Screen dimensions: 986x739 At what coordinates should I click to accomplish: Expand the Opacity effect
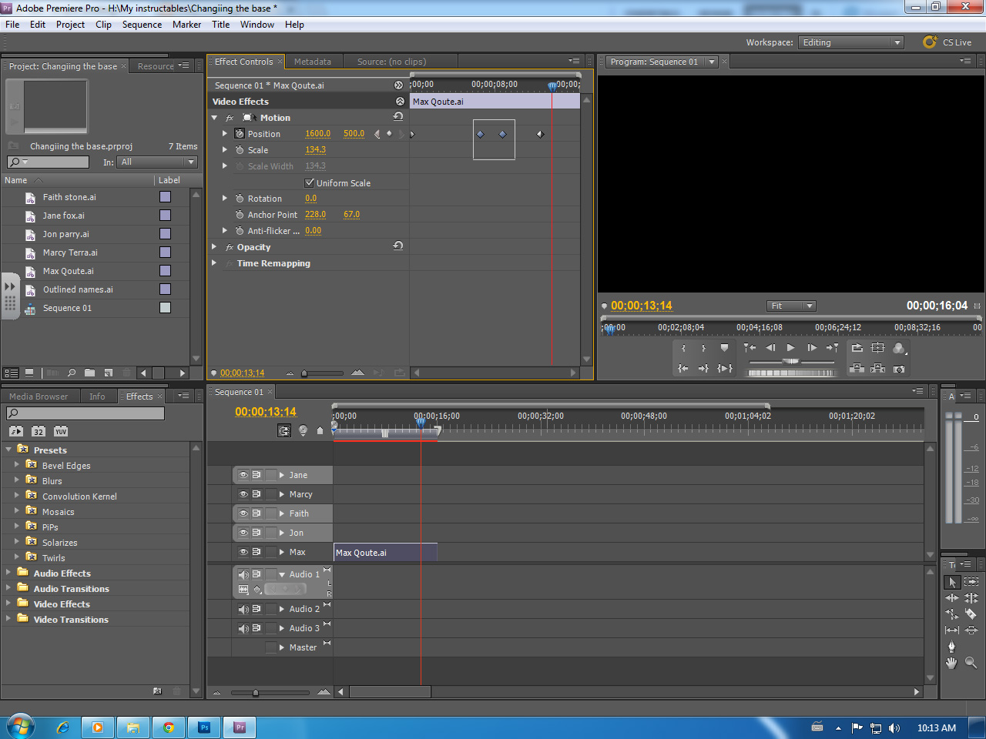tap(214, 247)
